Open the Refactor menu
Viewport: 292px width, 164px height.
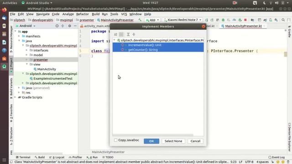click(82, 14)
